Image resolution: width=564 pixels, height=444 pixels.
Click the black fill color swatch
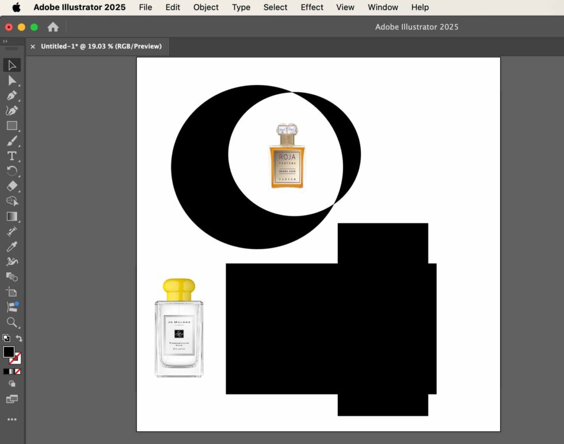point(9,352)
